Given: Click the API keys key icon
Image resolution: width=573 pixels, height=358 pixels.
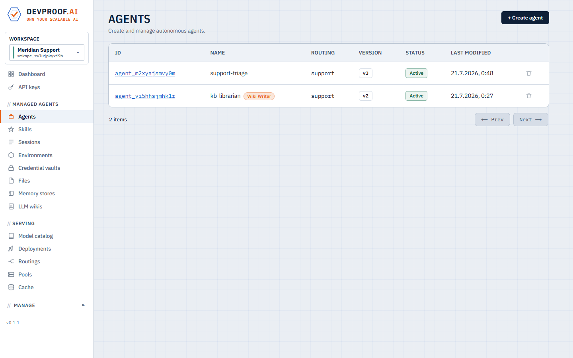Looking at the screenshot, I should 11,87.
